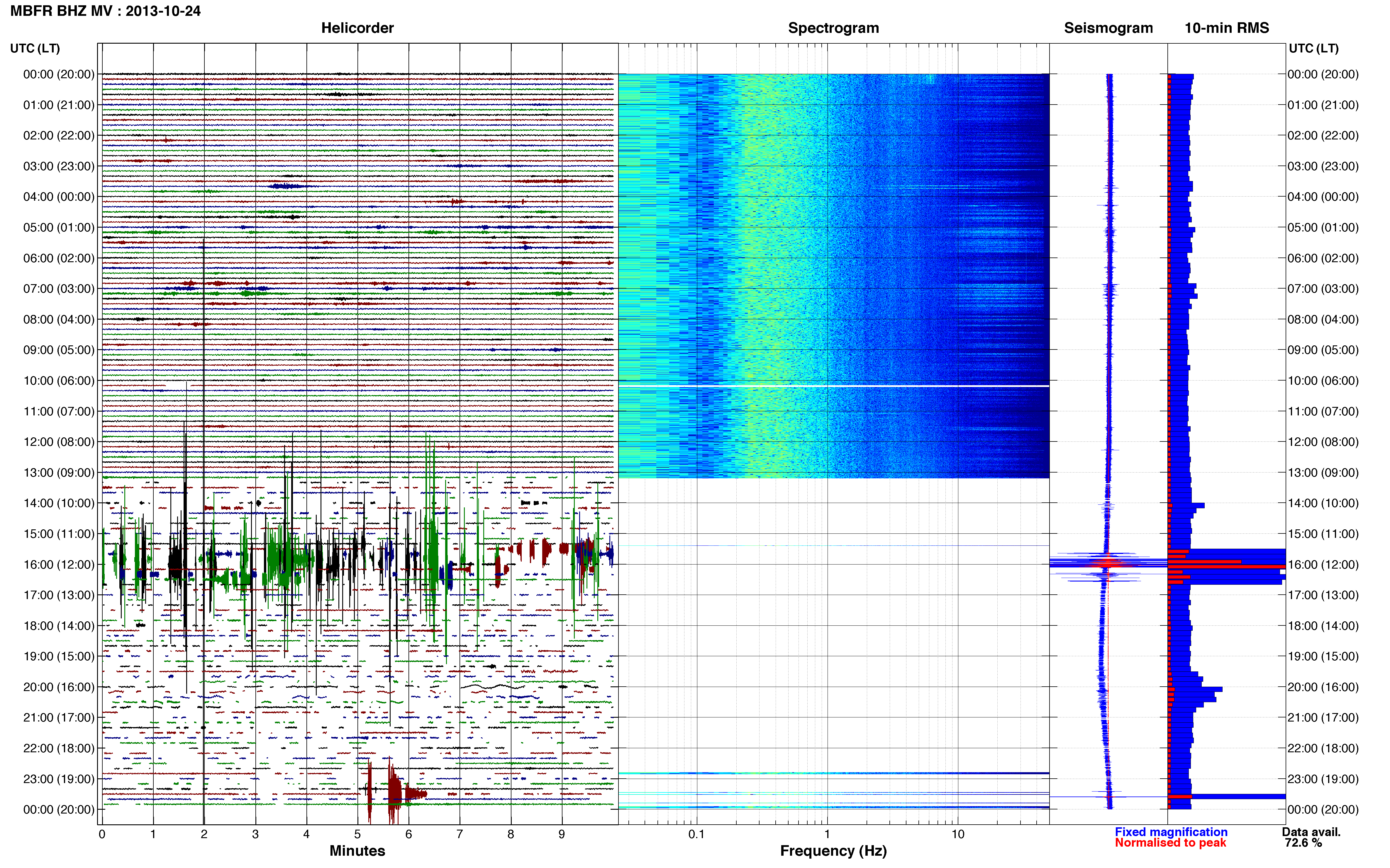
Task: Click the 'Data avail.' label
Action: point(1311,832)
